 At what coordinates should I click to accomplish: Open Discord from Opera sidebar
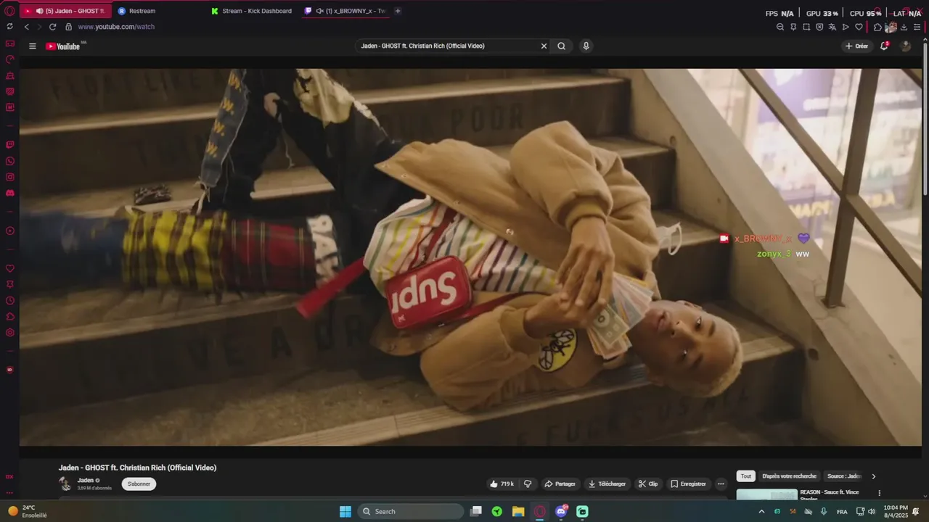pyautogui.click(x=10, y=193)
